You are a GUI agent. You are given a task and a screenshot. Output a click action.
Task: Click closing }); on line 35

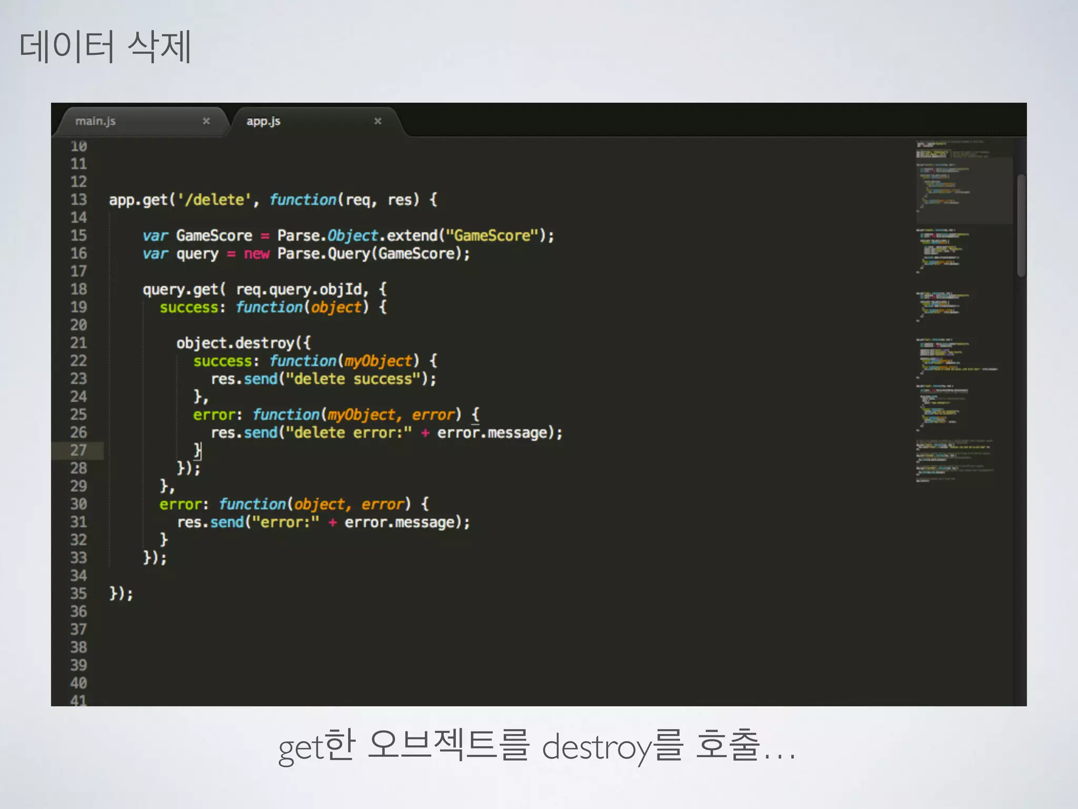(121, 594)
